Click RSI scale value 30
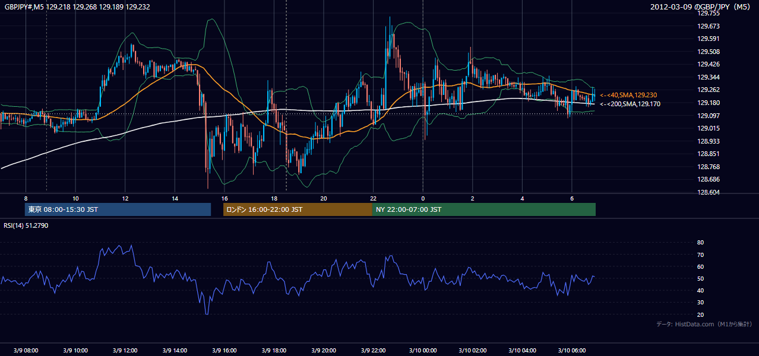Screen dimensions: 759x356 click(701, 303)
